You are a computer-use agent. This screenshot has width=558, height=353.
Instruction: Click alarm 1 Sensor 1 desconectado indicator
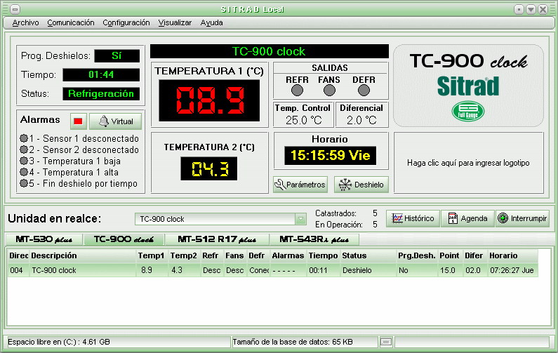coord(24,138)
